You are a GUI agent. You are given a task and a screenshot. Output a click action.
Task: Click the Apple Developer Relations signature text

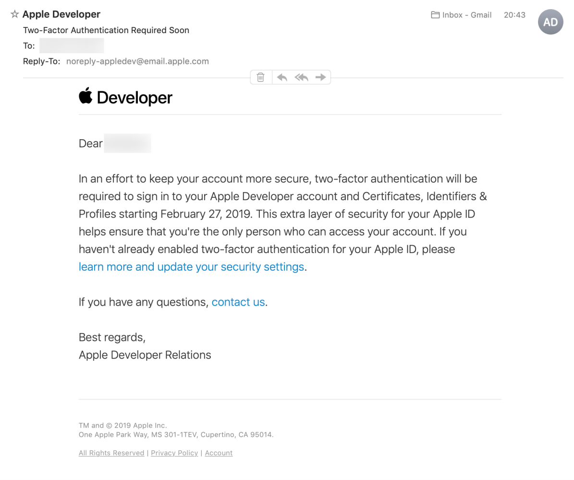pos(145,355)
